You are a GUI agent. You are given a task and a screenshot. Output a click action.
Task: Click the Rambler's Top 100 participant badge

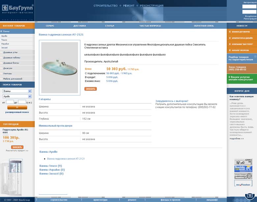(x=243, y=176)
